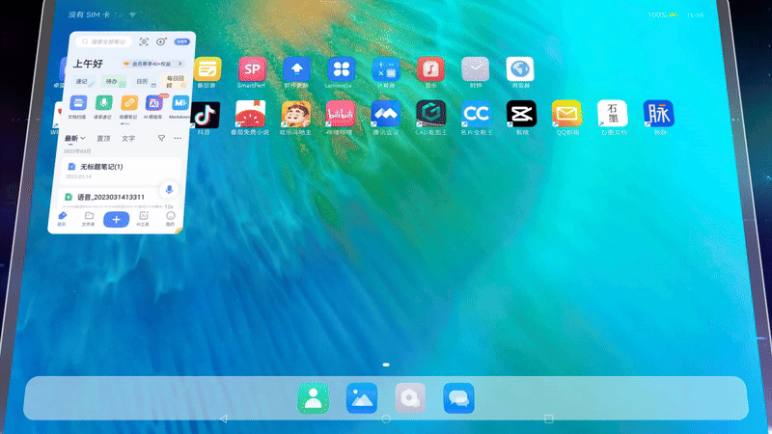
Task: Open the 我的 profile bottom tab
Action: click(171, 219)
